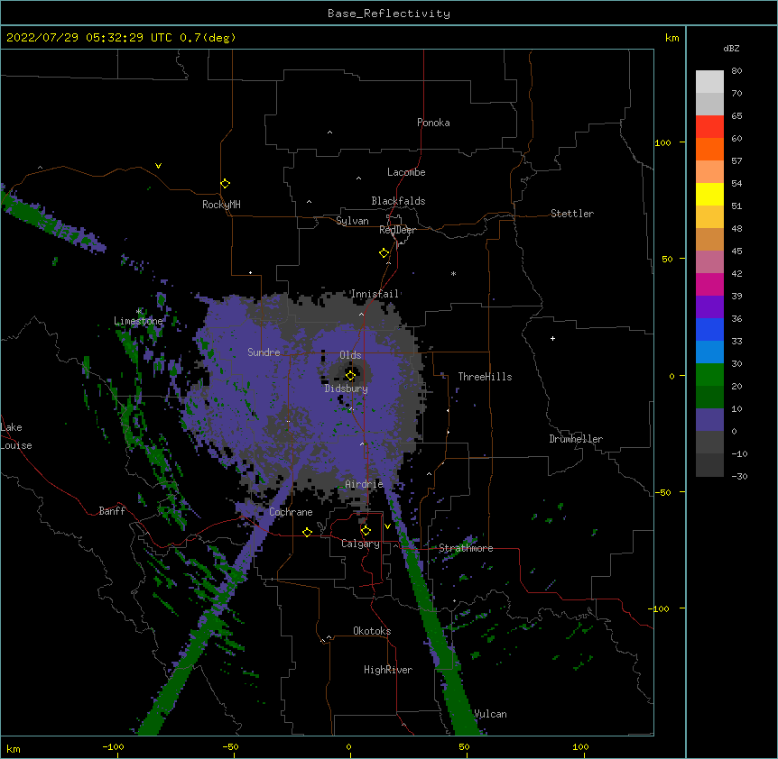Click the white caret marker near Ponoka
Image resolution: width=778 pixels, height=759 pixels.
[x=330, y=133]
